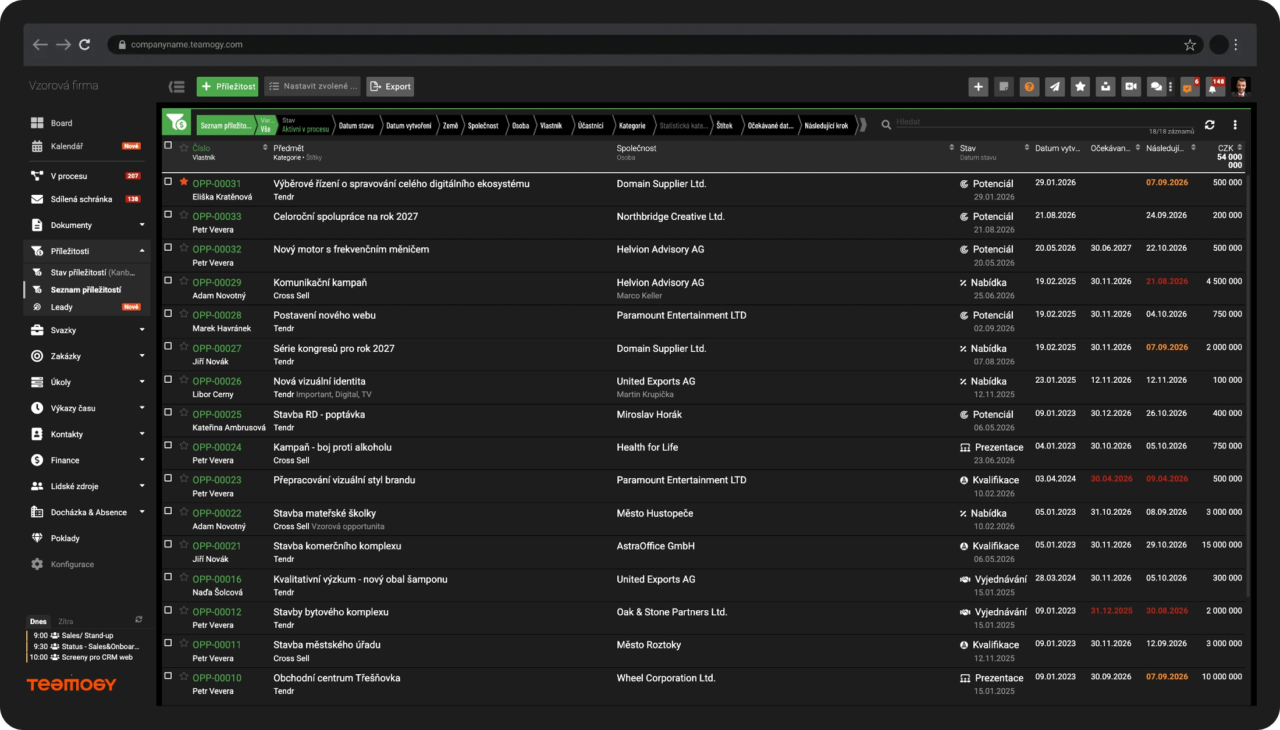Unstar the favorite star for OPP-00031

point(184,181)
